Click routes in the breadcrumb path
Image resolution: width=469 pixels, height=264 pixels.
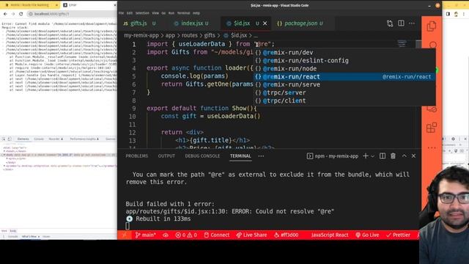(x=189, y=35)
